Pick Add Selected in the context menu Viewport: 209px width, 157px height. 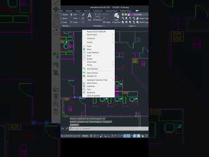[x=92, y=69]
